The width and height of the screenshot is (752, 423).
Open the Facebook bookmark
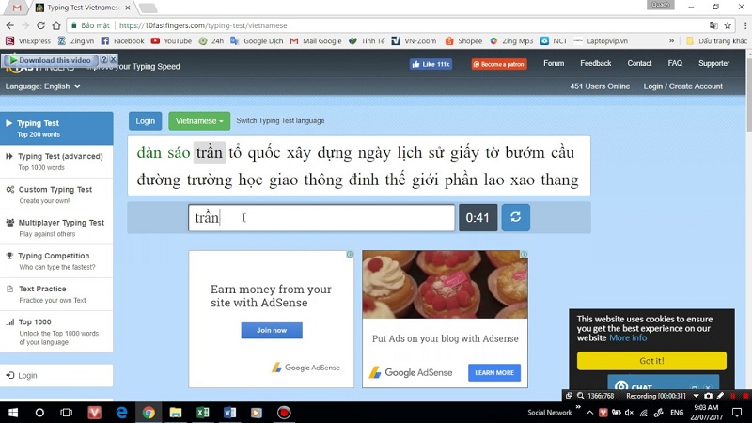(x=123, y=41)
